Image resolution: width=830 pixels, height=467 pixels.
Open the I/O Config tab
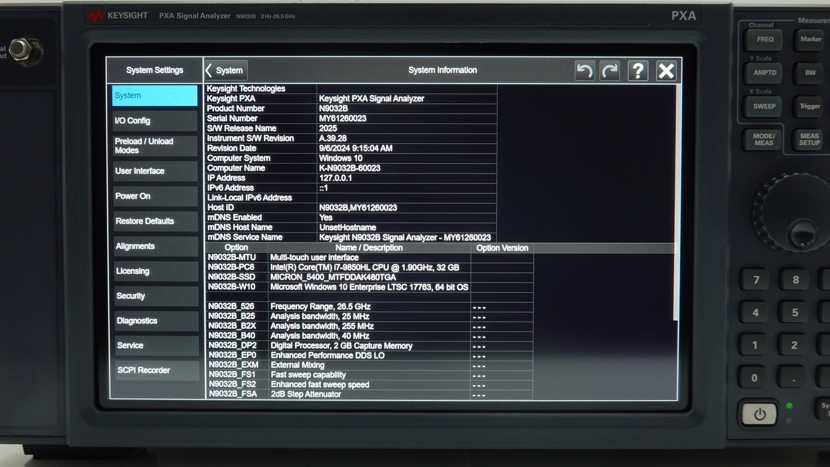155,121
